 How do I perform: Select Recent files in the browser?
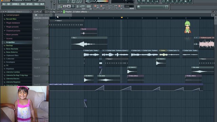[x=11, y=19]
